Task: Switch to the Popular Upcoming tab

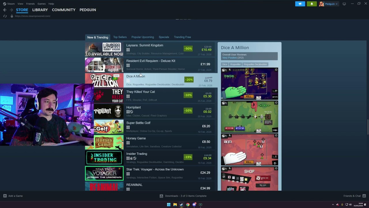Action: (143, 37)
